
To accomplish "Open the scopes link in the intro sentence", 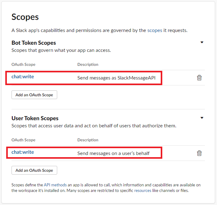I will 155,30.
